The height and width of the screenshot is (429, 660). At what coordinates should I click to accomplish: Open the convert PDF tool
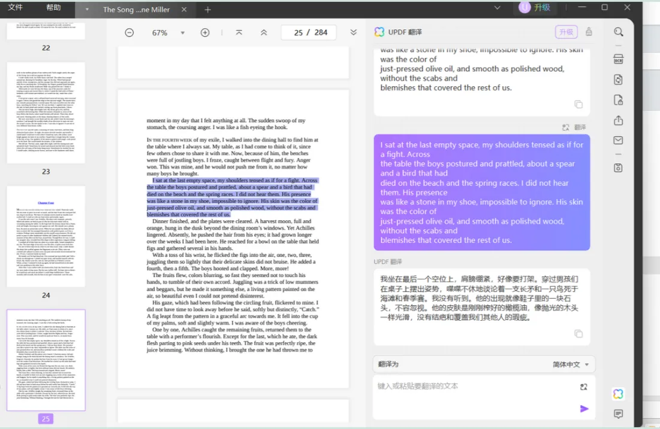click(618, 80)
